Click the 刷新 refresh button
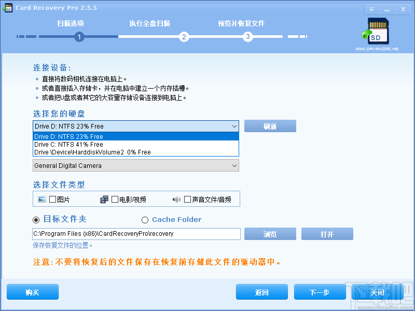This screenshot has height=311, width=415. click(x=270, y=126)
